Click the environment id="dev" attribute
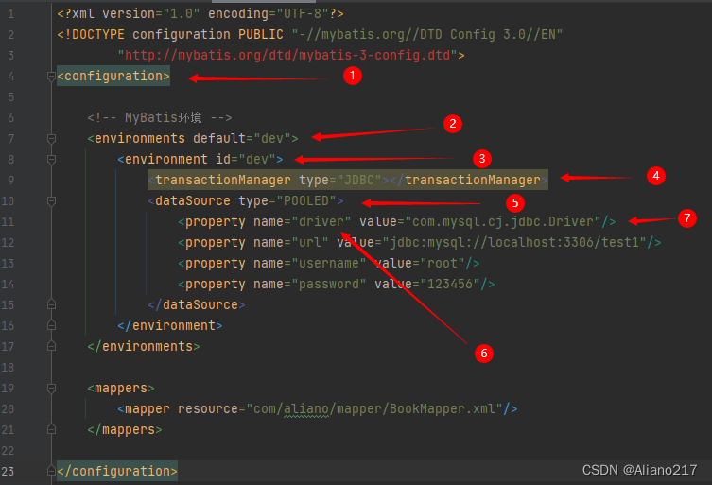712x485 pixels. point(245,160)
